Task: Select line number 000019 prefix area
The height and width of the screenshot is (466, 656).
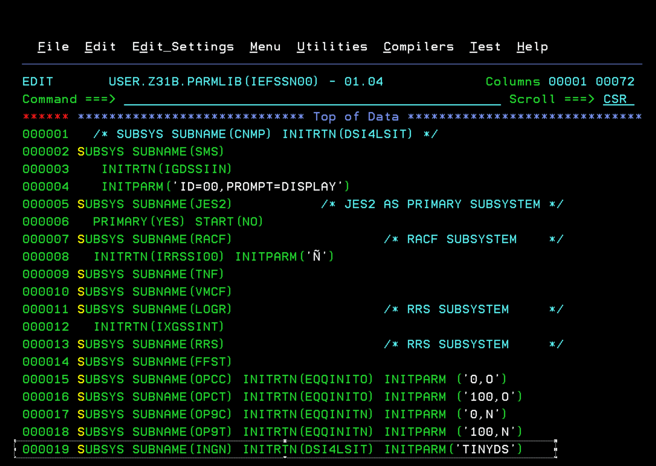Action: 45,449
